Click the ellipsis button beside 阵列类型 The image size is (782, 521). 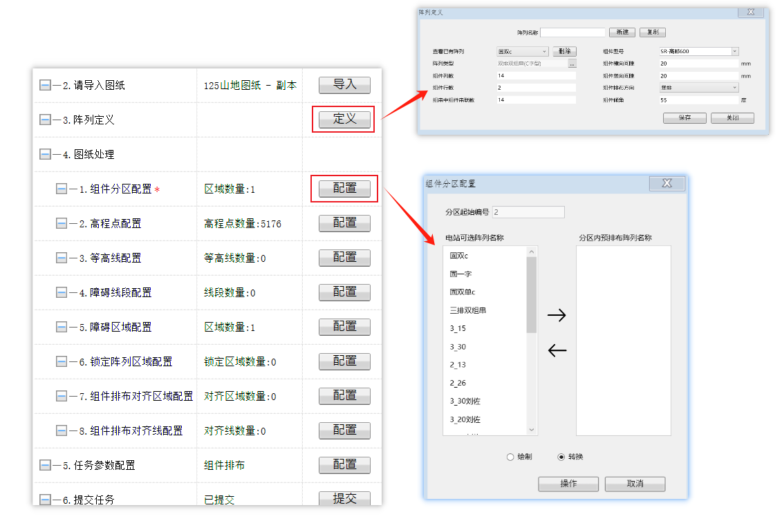[x=572, y=64]
